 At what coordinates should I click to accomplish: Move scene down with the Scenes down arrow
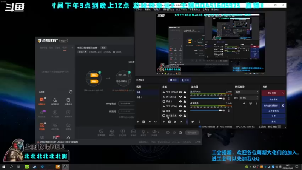coord(155,122)
